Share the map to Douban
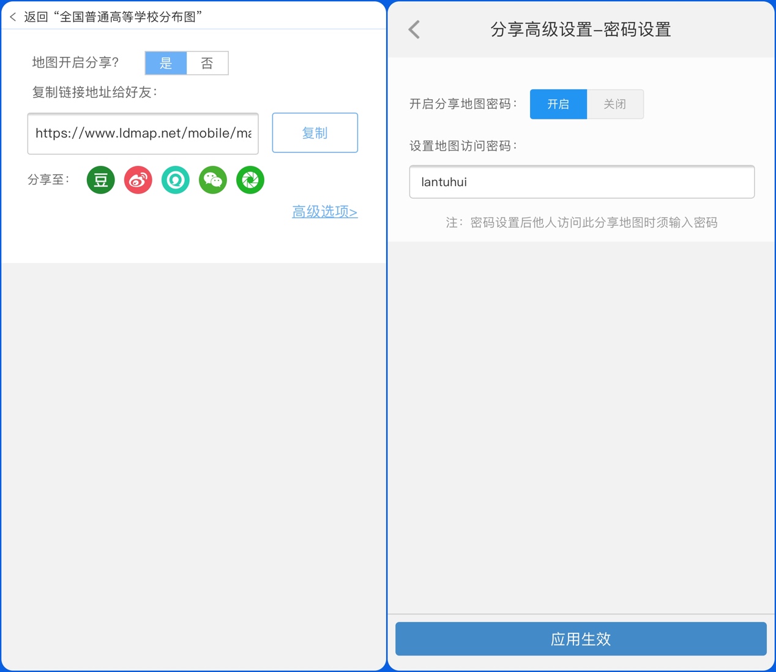 pyautogui.click(x=101, y=181)
